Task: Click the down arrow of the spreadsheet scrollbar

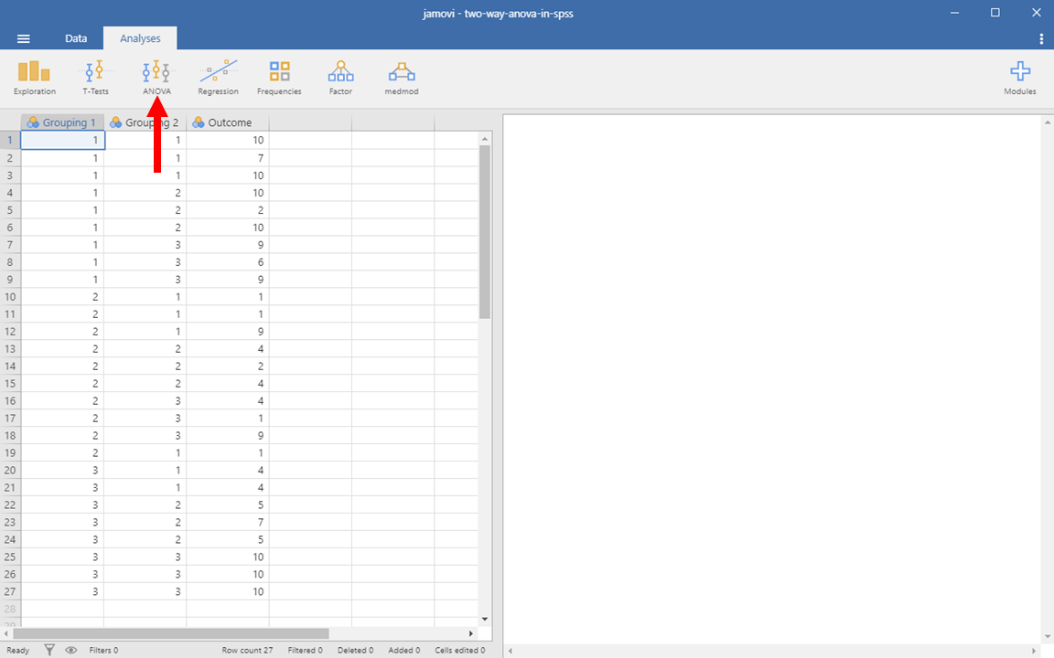Action: pyautogui.click(x=485, y=619)
